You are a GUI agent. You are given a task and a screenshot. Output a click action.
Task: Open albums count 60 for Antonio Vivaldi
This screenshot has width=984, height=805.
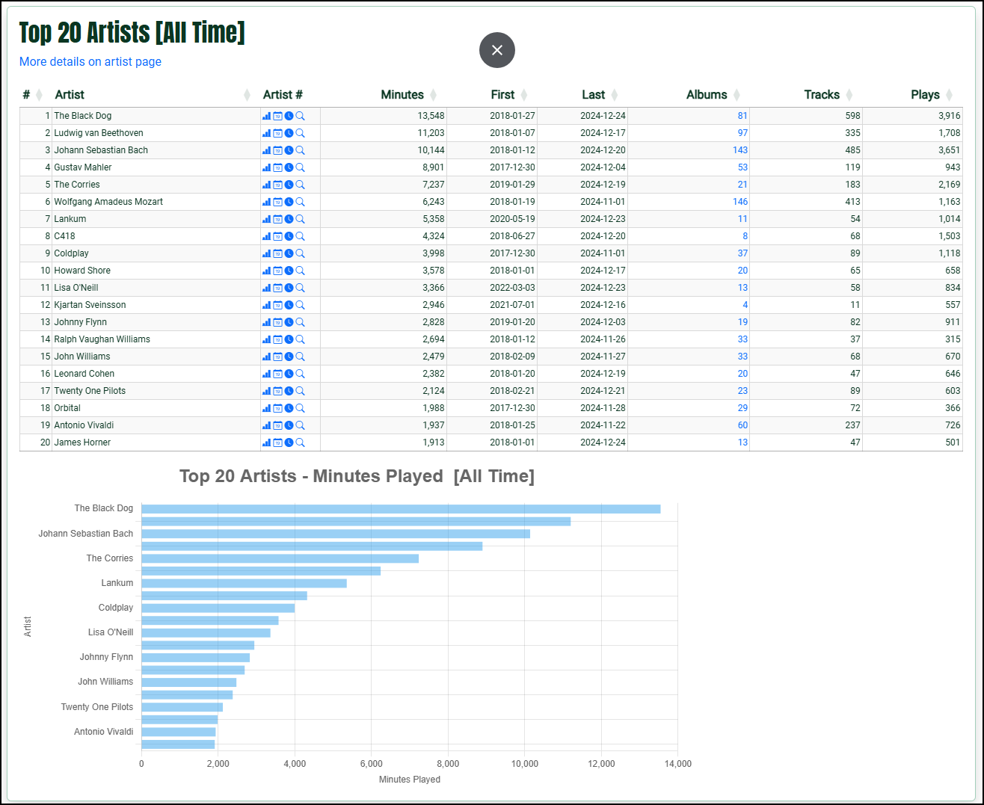[x=742, y=425]
